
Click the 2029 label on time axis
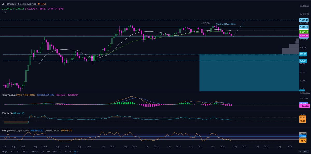point(290,146)
